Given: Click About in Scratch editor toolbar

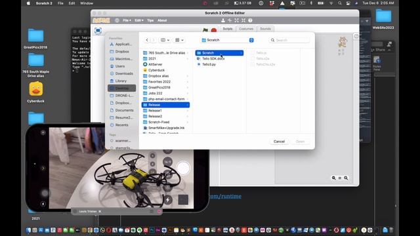Looking at the screenshot, I should coord(162,20).
